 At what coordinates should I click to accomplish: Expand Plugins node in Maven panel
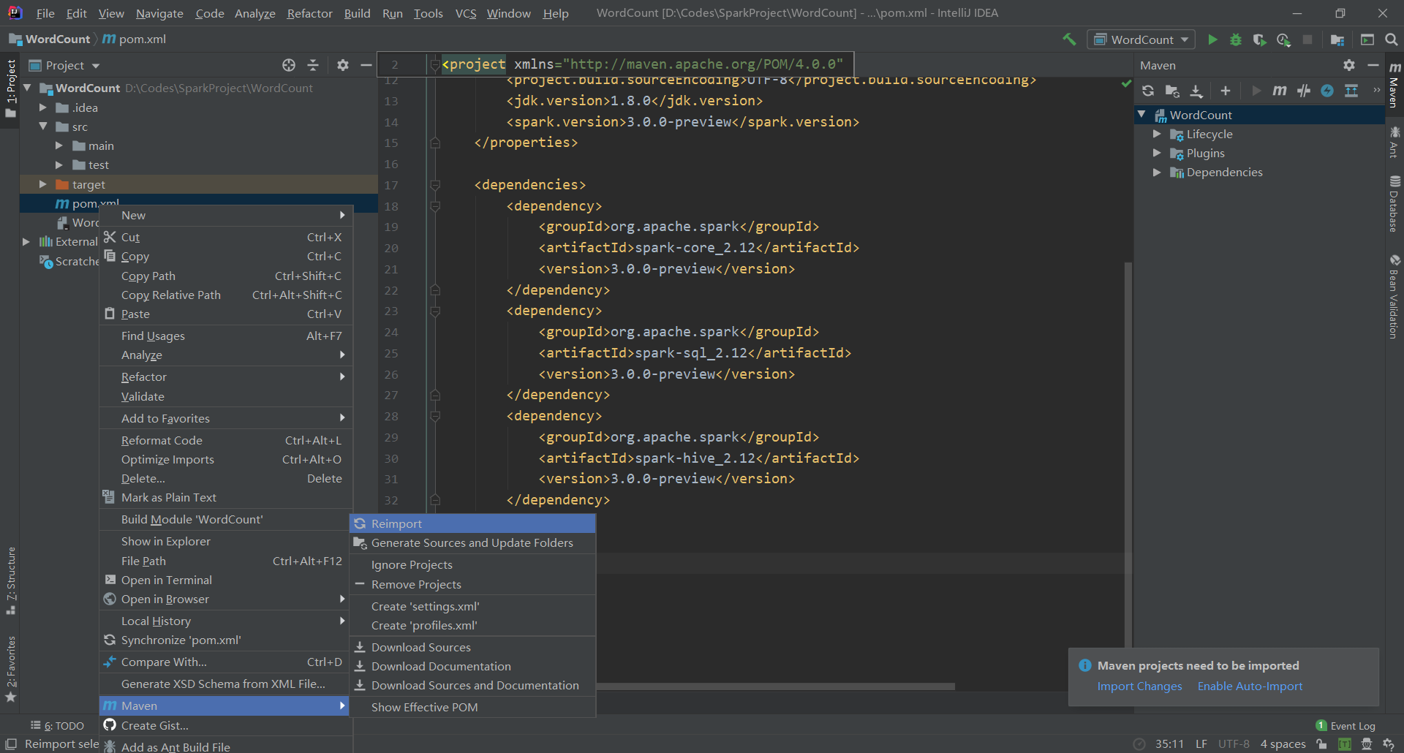coord(1157,153)
